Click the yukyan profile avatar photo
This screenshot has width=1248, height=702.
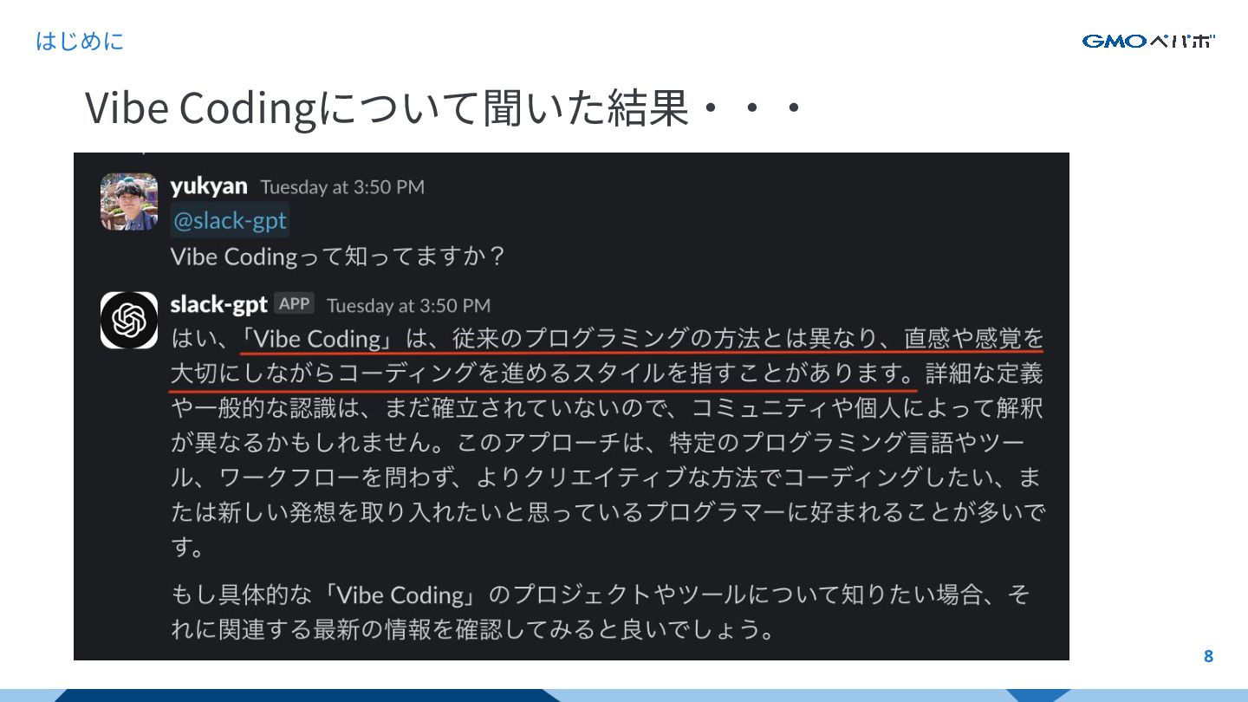coord(129,201)
